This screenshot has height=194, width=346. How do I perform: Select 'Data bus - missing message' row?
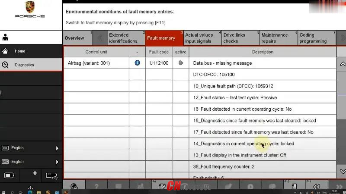pyautogui.click(x=263, y=63)
